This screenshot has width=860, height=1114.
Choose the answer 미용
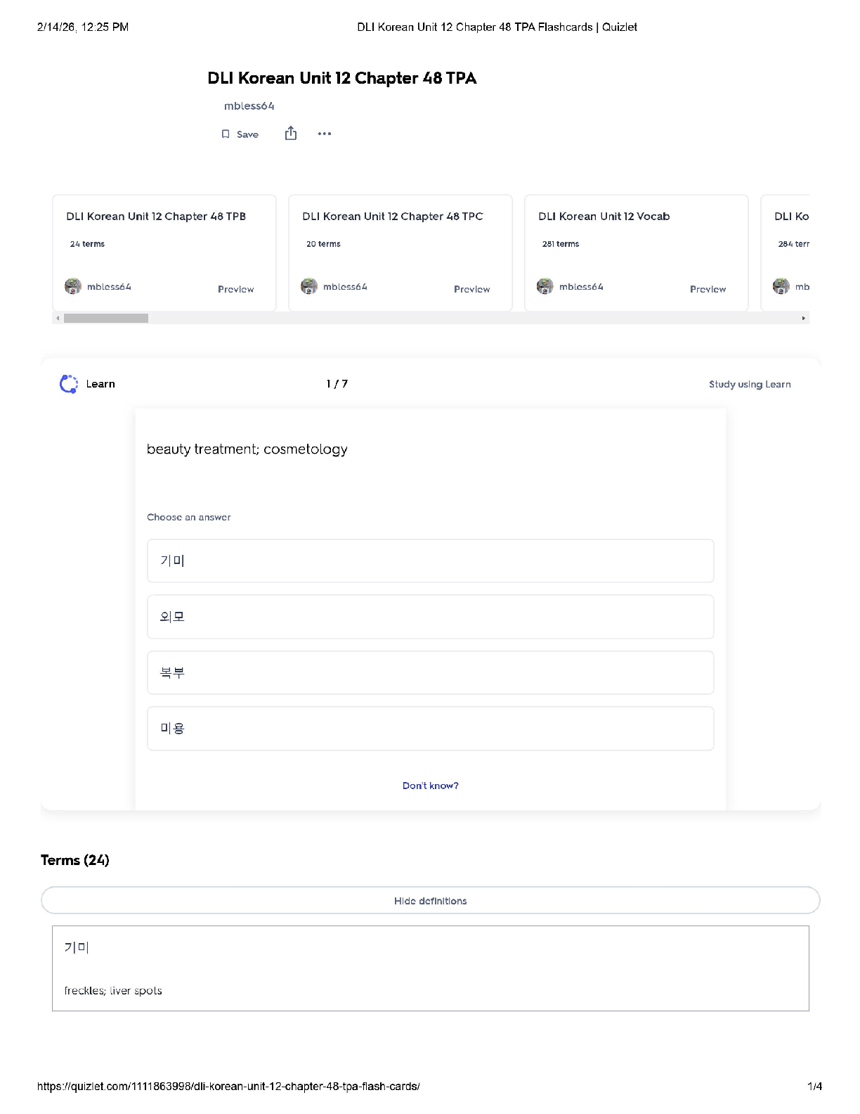click(x=430, y=729)
